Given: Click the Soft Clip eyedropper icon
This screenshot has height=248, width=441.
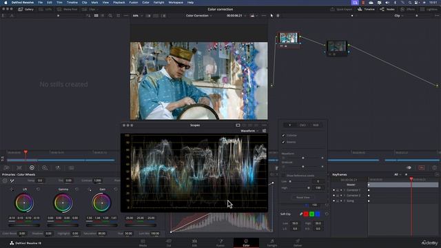Looking at the screenshot, I should coord(301,214).
